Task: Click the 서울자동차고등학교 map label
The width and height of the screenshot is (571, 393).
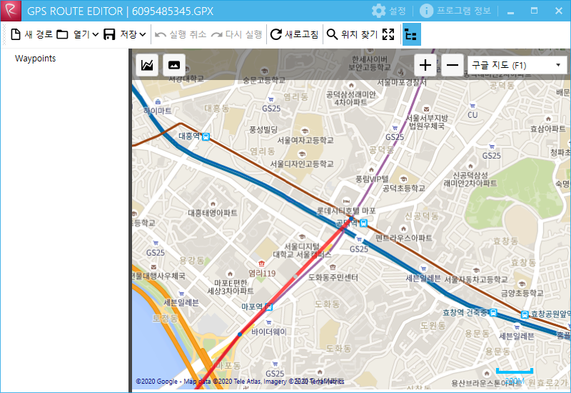Action: (476, 279)
